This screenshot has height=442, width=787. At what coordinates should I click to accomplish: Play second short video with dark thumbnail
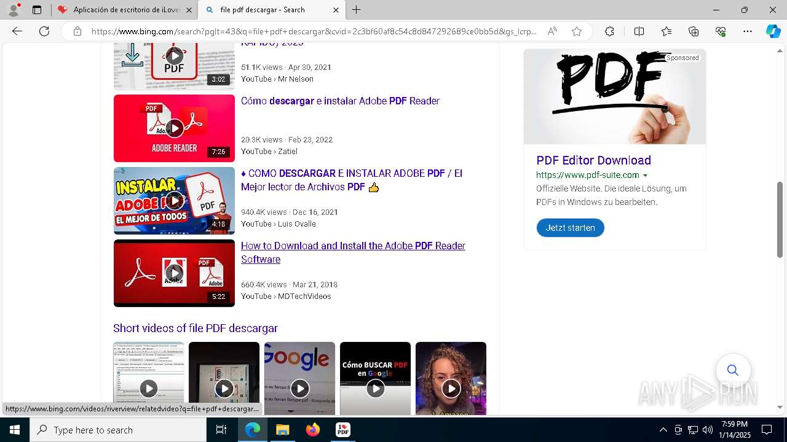(224, 379)
